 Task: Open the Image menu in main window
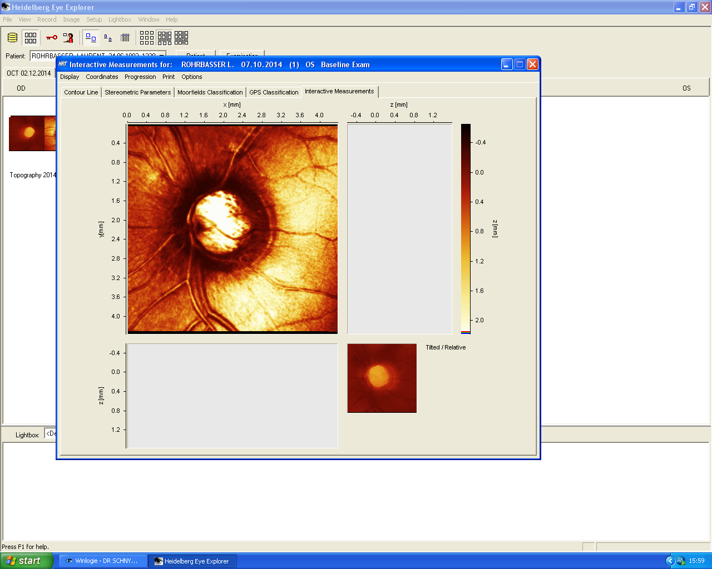[x=71, y=19]
